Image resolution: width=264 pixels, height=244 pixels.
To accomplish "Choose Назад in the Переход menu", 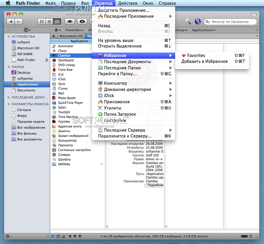I will pyautogui.click(x=133, y=26).
